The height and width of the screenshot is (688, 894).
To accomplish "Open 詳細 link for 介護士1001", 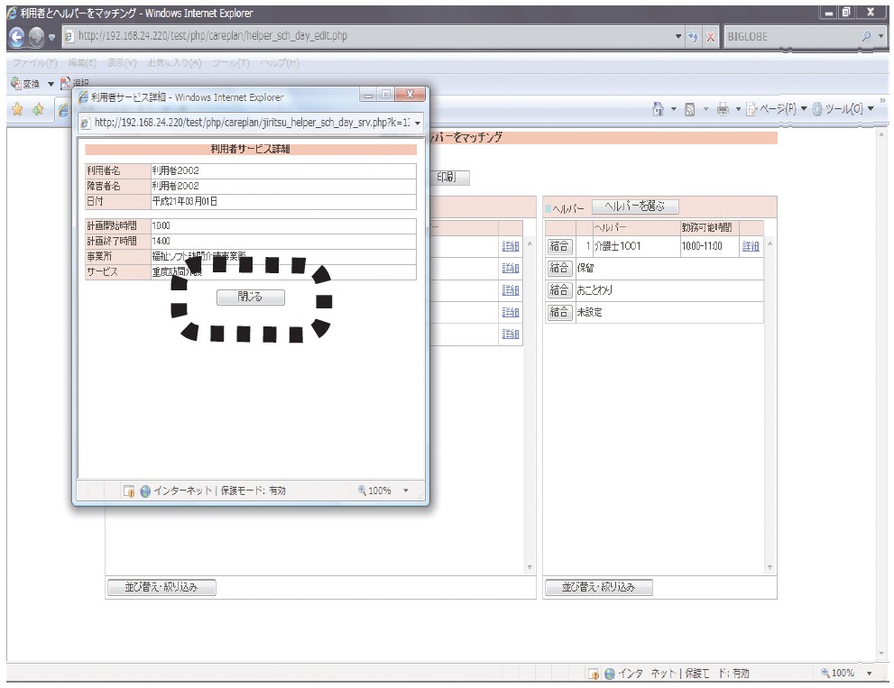I will click(x=750, y=246).
